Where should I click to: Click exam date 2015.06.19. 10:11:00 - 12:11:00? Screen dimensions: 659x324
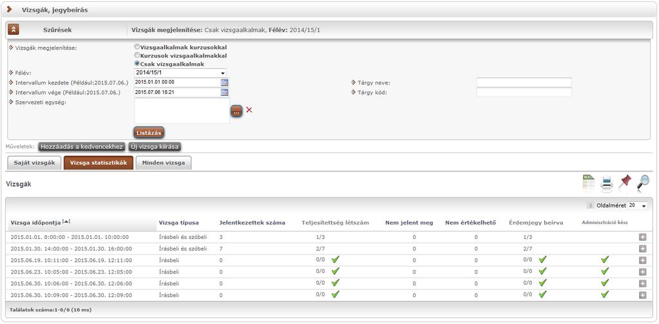(72, 260)
